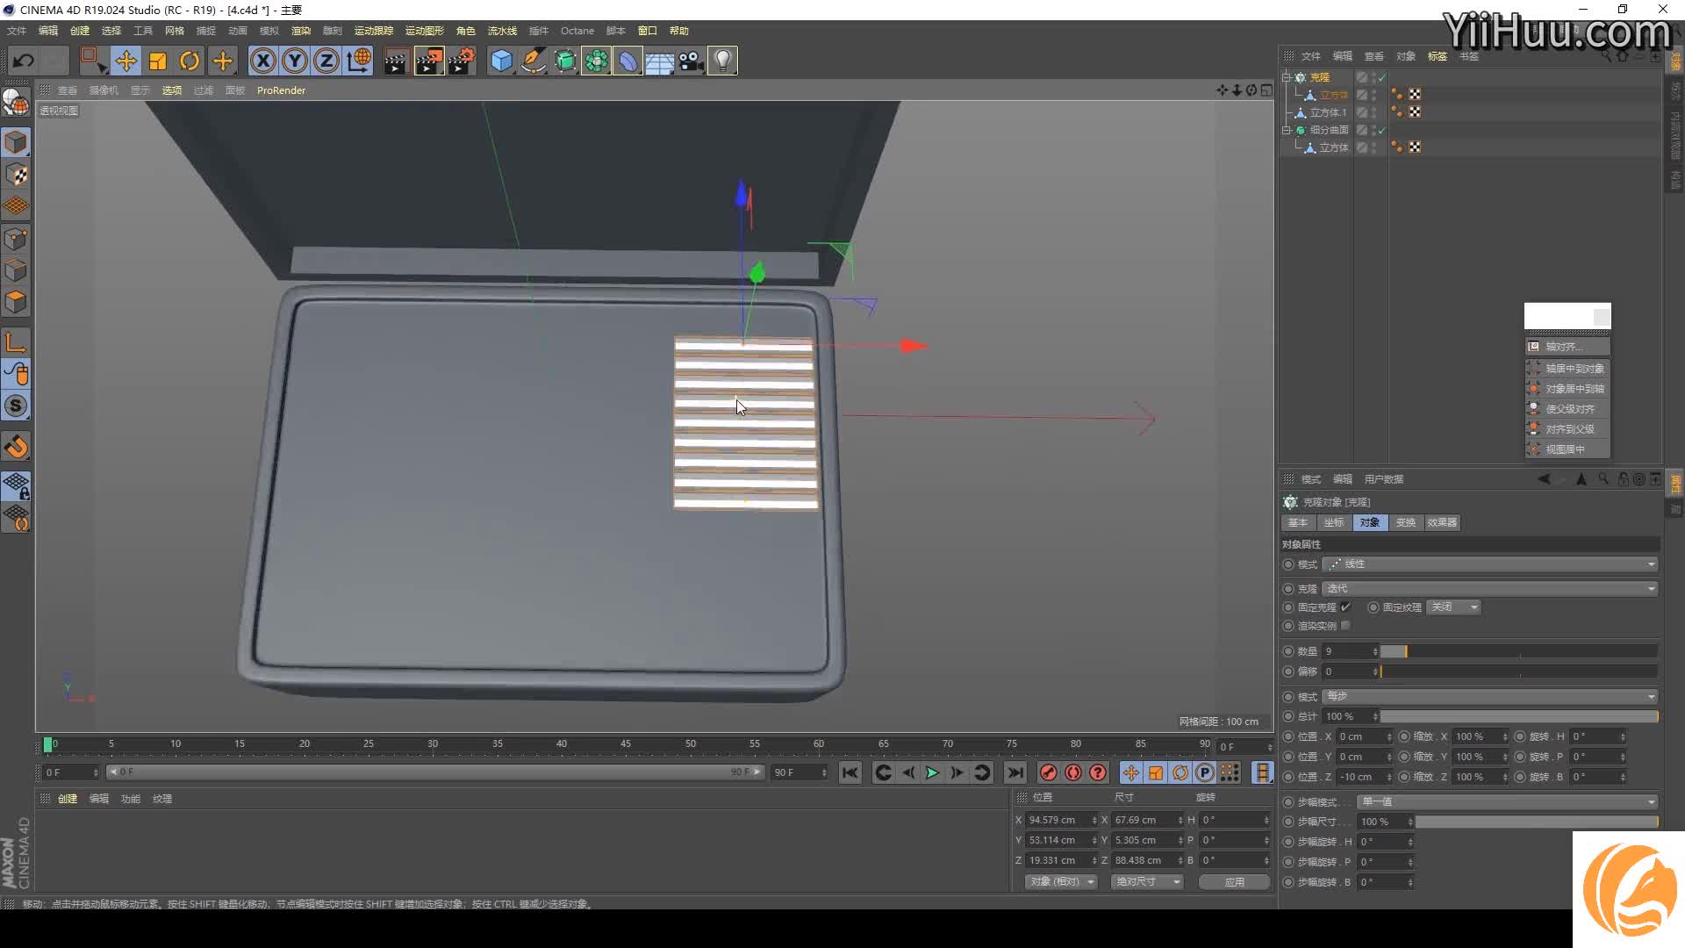Toggle the 渲染实例 checkbox

[x=1345, y=626]
